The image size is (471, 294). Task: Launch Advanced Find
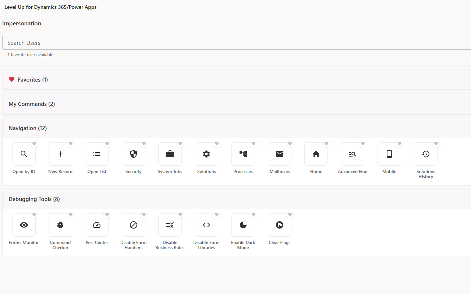click(x=353, y=154)
